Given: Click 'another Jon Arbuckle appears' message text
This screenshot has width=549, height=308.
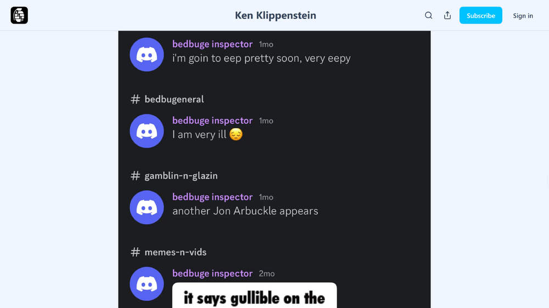Looking at the screenshot, I should click(x=245, y=211).
